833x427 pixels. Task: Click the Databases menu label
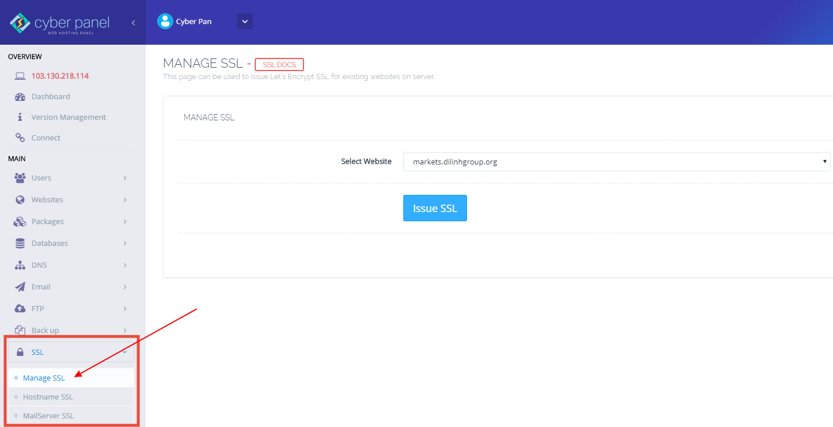(x=50, y=243)
